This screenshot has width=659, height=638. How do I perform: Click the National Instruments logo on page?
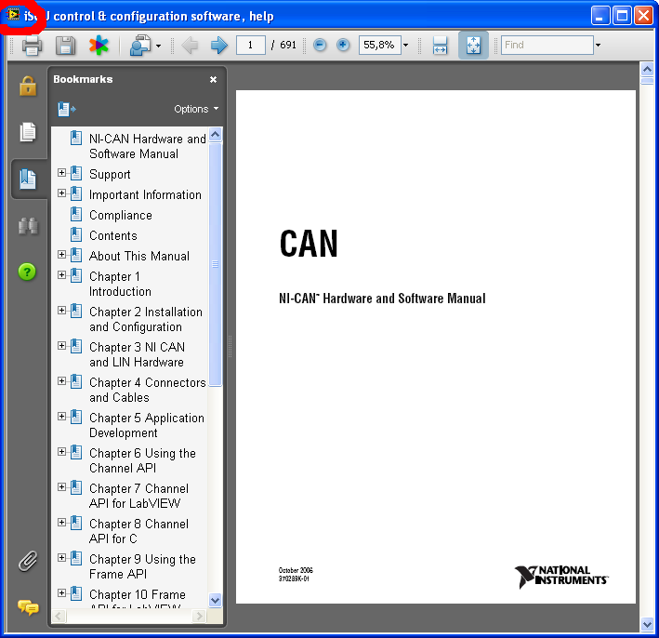561,577
